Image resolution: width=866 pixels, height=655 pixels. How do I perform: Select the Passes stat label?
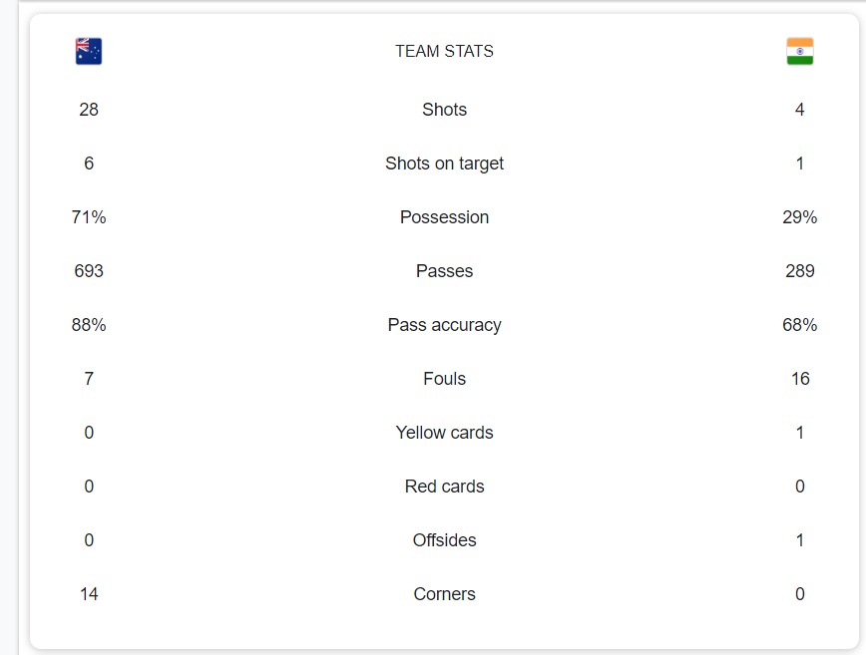pos(444,271)
